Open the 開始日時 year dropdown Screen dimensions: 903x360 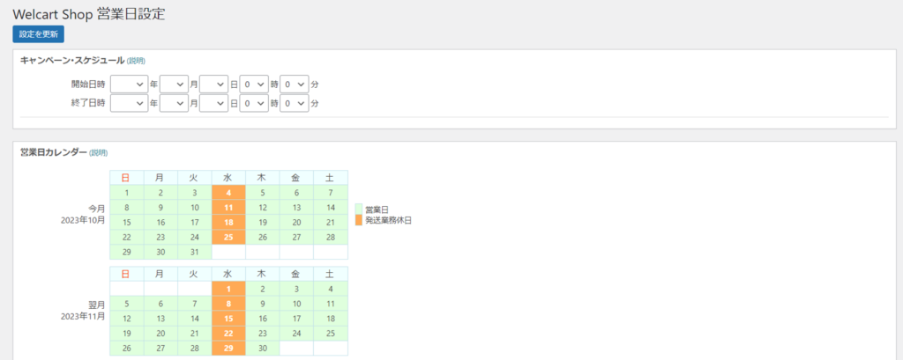click(128, 84)
